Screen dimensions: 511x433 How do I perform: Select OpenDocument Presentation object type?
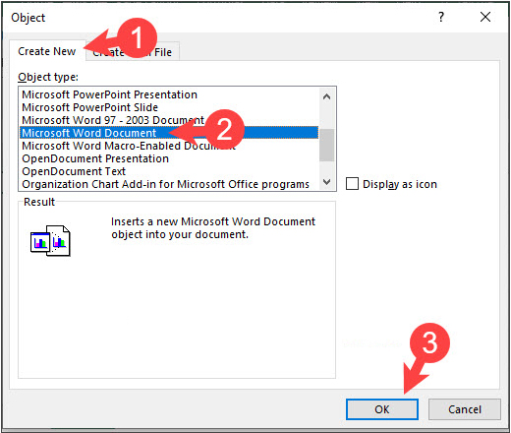click(x=169, y=158)
